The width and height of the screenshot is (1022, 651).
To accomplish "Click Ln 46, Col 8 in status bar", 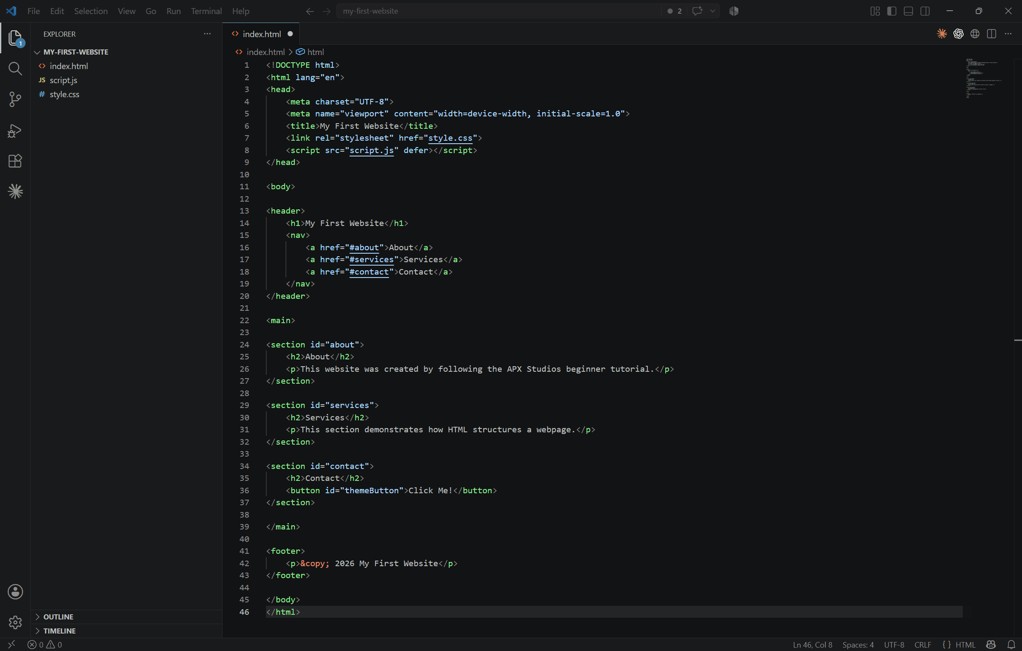I will 812,645.
